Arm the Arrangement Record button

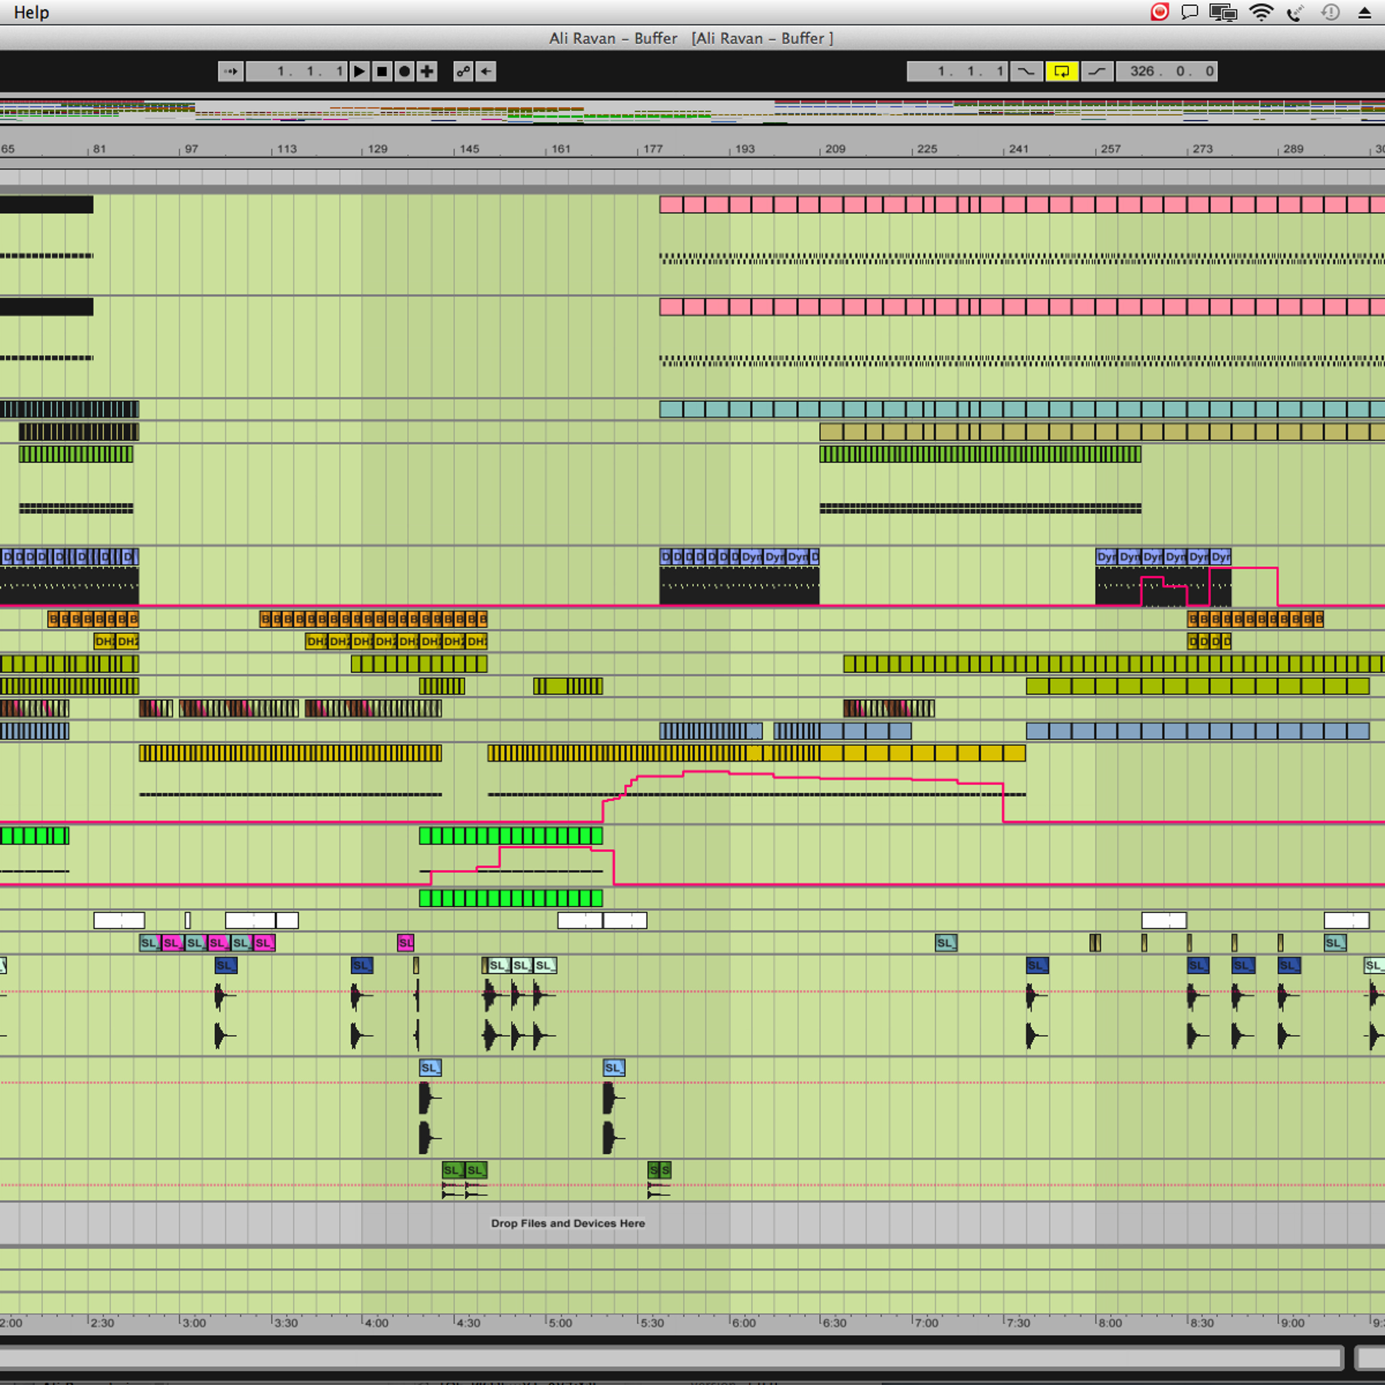click(x=405, y=71)
